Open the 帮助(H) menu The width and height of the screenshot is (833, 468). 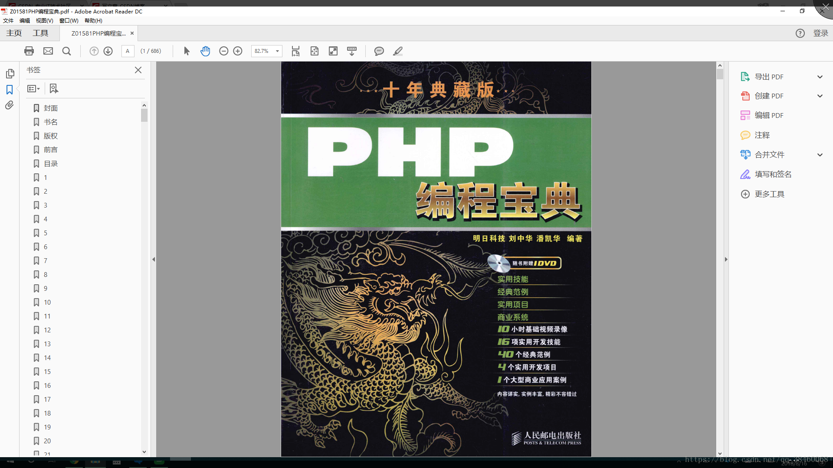tap(93, 20)
